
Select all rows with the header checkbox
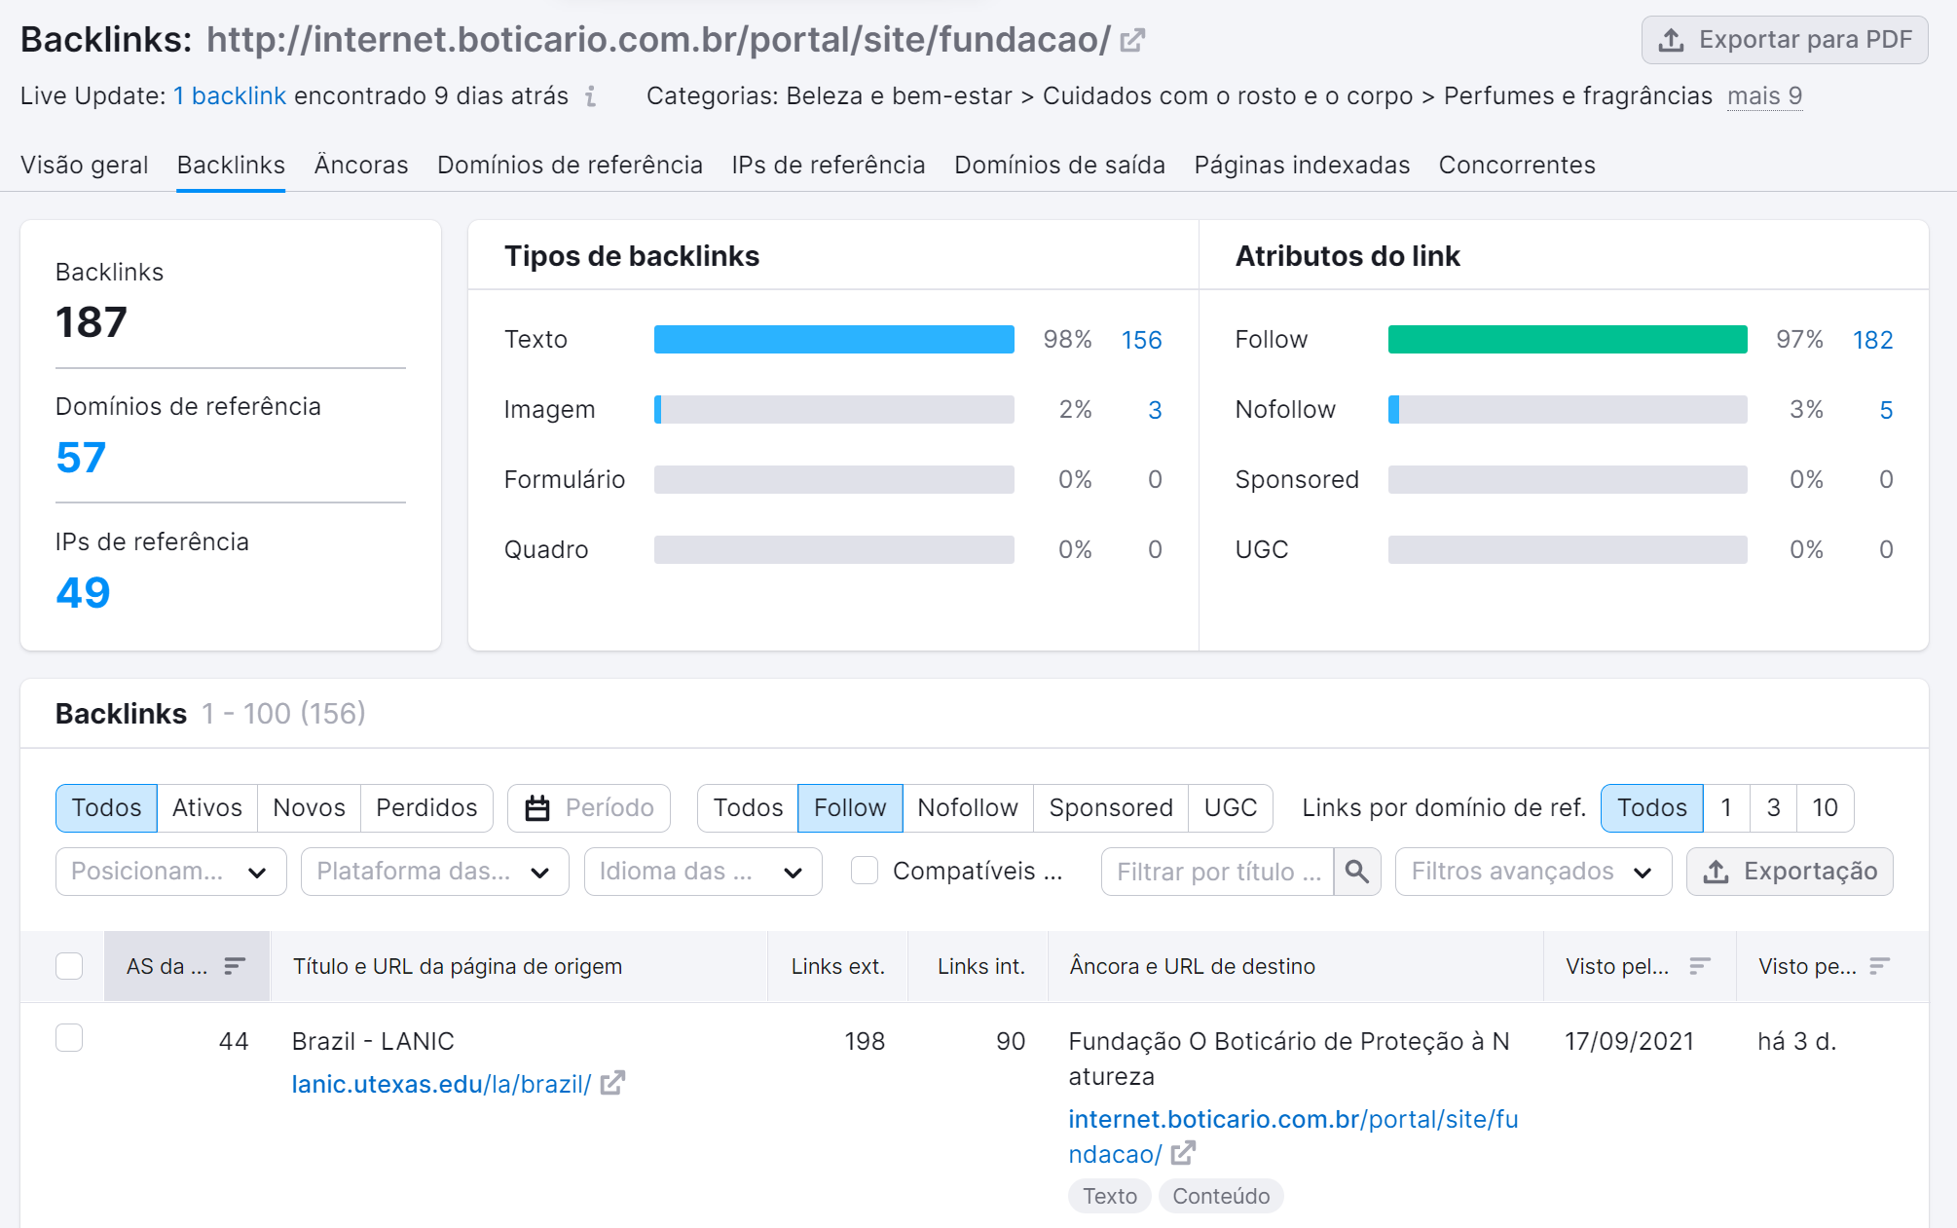69,966
